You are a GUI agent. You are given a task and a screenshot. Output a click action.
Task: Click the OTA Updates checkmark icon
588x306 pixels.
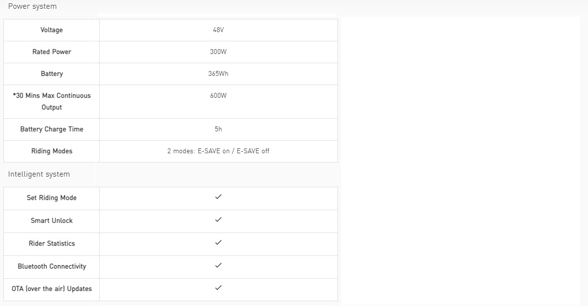click(218, 288)
